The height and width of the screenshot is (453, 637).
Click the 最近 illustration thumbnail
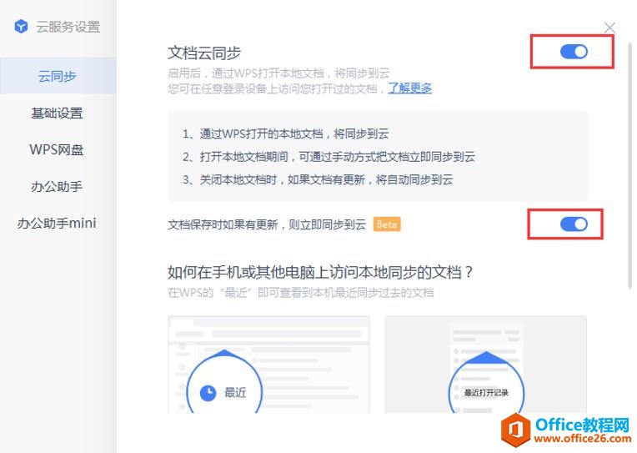point(268,365)
